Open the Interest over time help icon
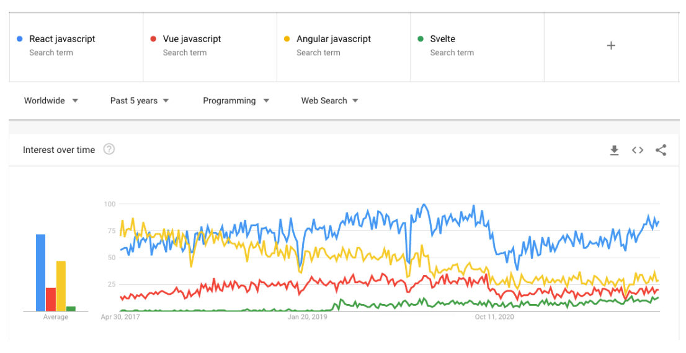 (109, 149)
